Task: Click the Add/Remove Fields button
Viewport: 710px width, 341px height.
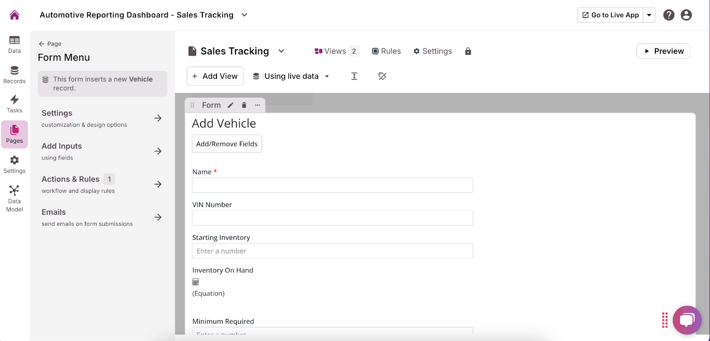Action: tap(227, 144)
